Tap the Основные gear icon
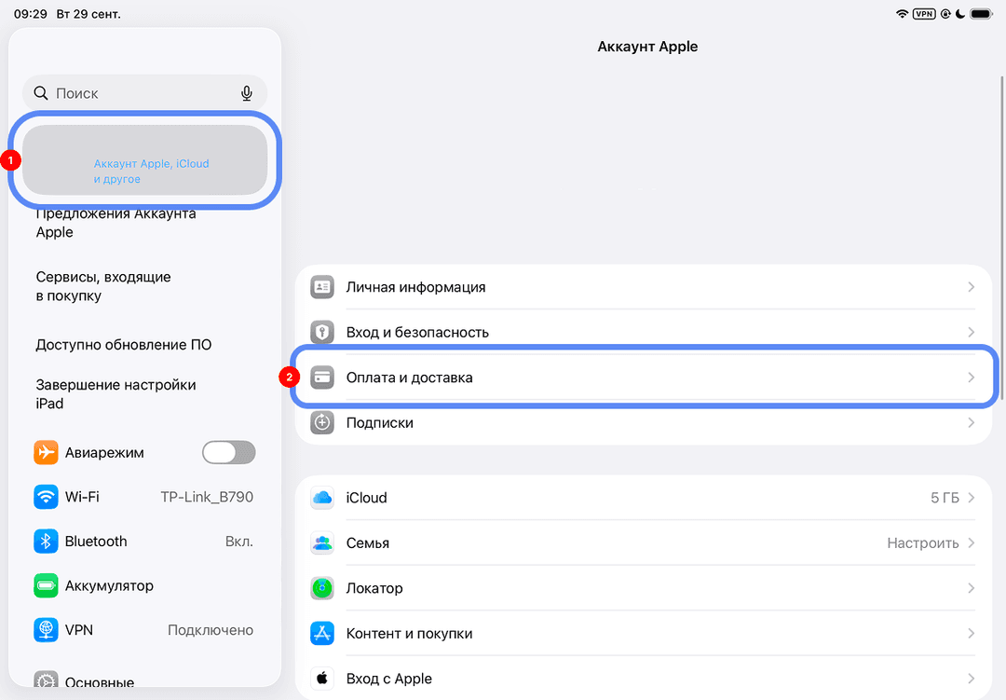1006x700 pixels. pos(46,681)
